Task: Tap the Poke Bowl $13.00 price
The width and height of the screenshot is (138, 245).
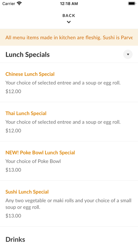Action: [13, 170]
